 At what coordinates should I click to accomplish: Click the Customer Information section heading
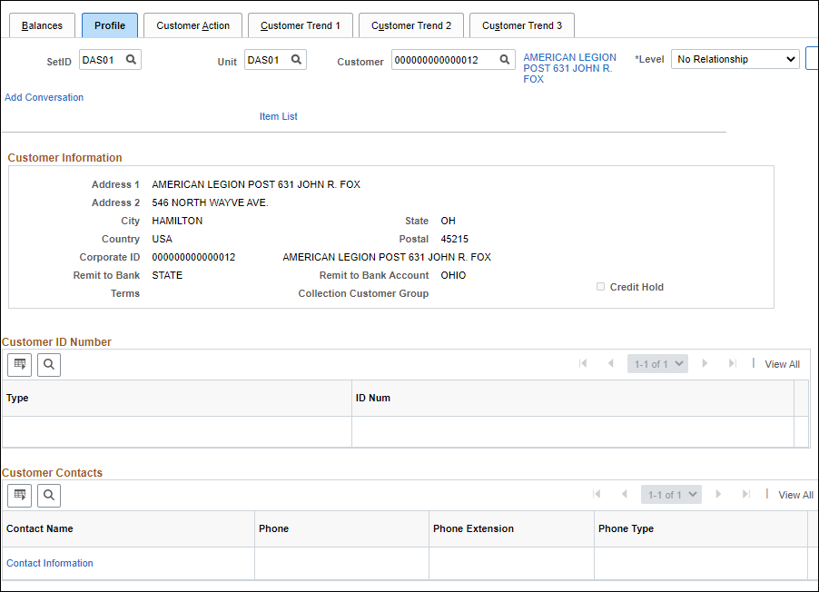(64, 158)
